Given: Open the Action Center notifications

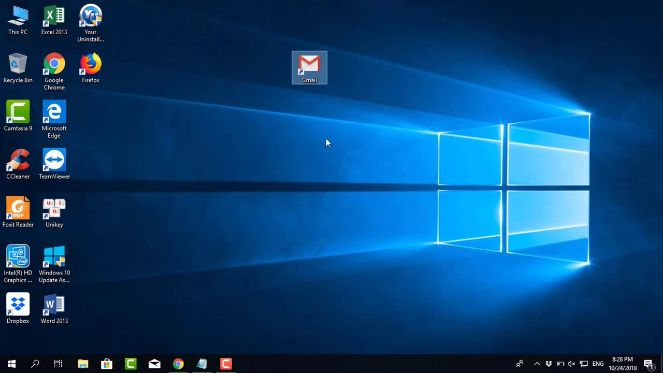Looking at the screenshot, I should point(649,364).
